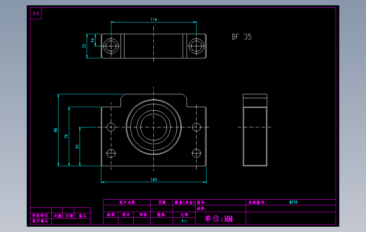The width and height of the screenshot is (366, 232).
Task: Click the 处数 revision cell
Action: (58, 216)
